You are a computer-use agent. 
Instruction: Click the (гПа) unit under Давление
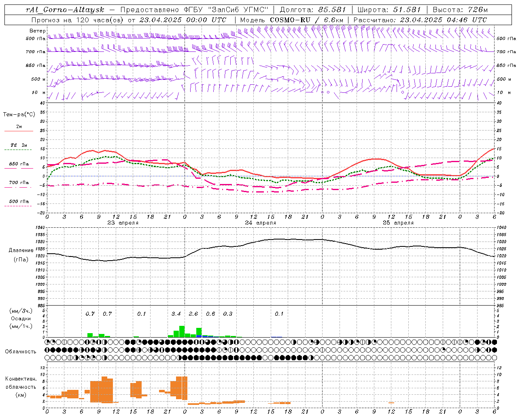tap(21, 260)
